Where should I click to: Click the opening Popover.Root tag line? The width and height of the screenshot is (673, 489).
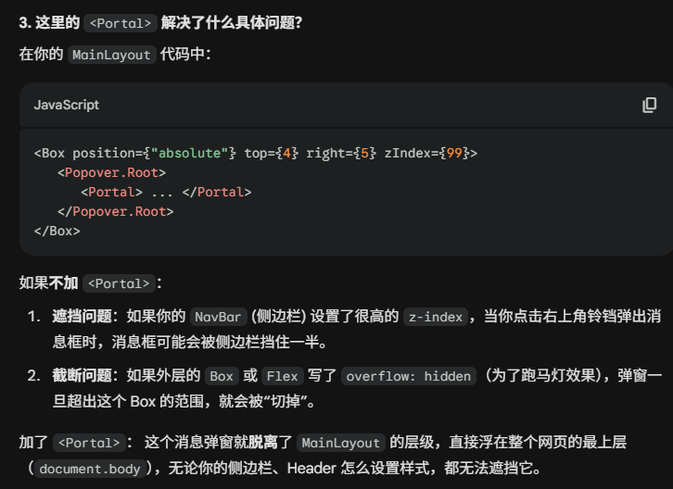click(111, 172)
